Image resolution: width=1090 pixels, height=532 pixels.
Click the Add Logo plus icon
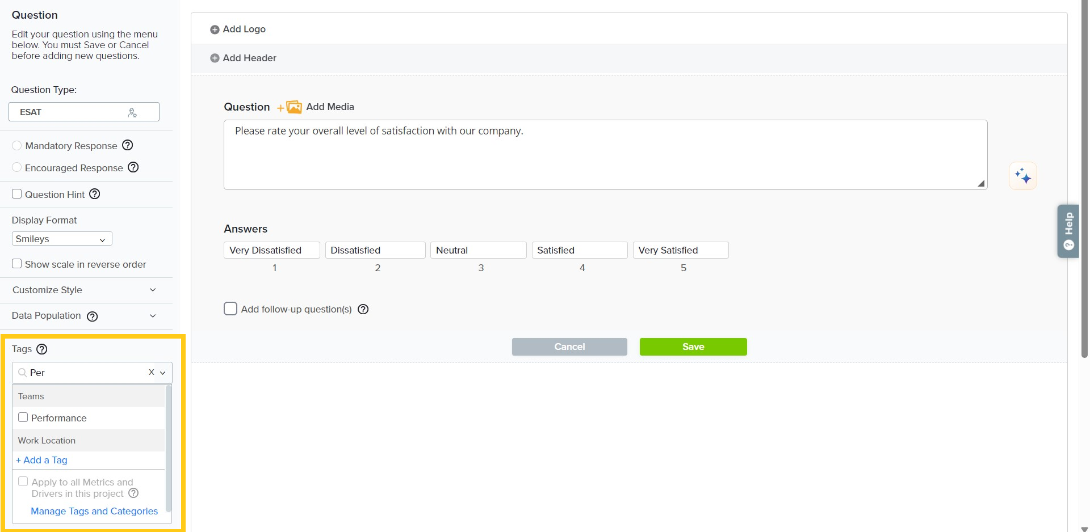pos(215,29)
